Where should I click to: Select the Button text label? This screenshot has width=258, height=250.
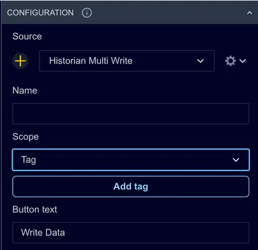point(35,209)
